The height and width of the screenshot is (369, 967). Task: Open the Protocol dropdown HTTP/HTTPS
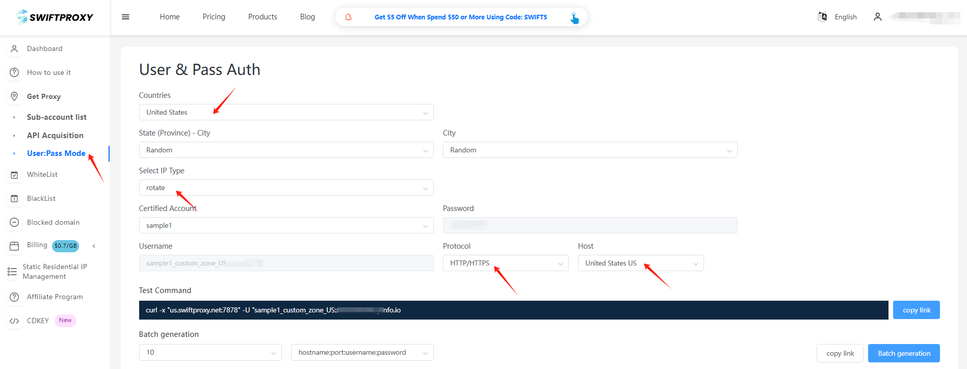coord(506,263)
